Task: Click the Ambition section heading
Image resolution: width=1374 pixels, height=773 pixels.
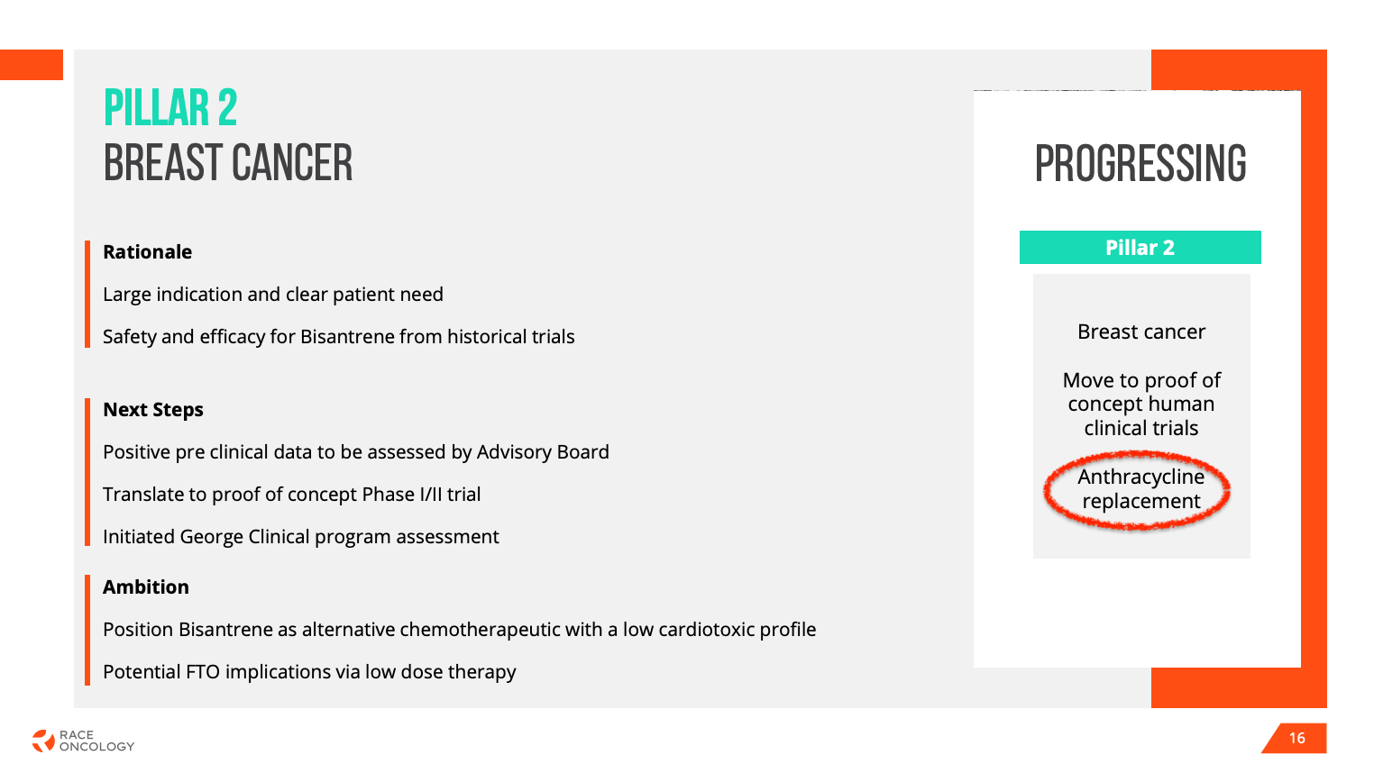Action: click(146, 587)
